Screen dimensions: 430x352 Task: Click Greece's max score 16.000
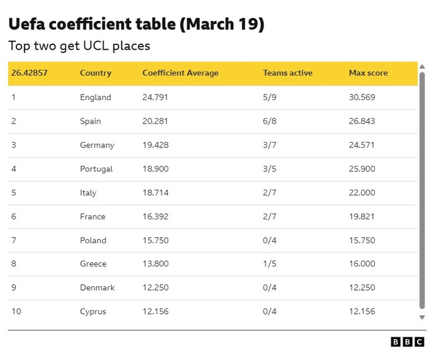click(x=362, y=264)
